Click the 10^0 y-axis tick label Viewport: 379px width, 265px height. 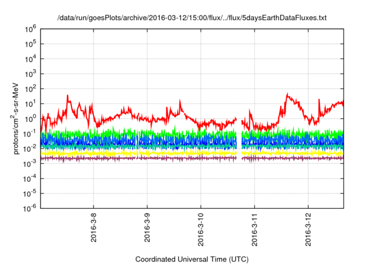pyautogui.click(x=30, y=119)
